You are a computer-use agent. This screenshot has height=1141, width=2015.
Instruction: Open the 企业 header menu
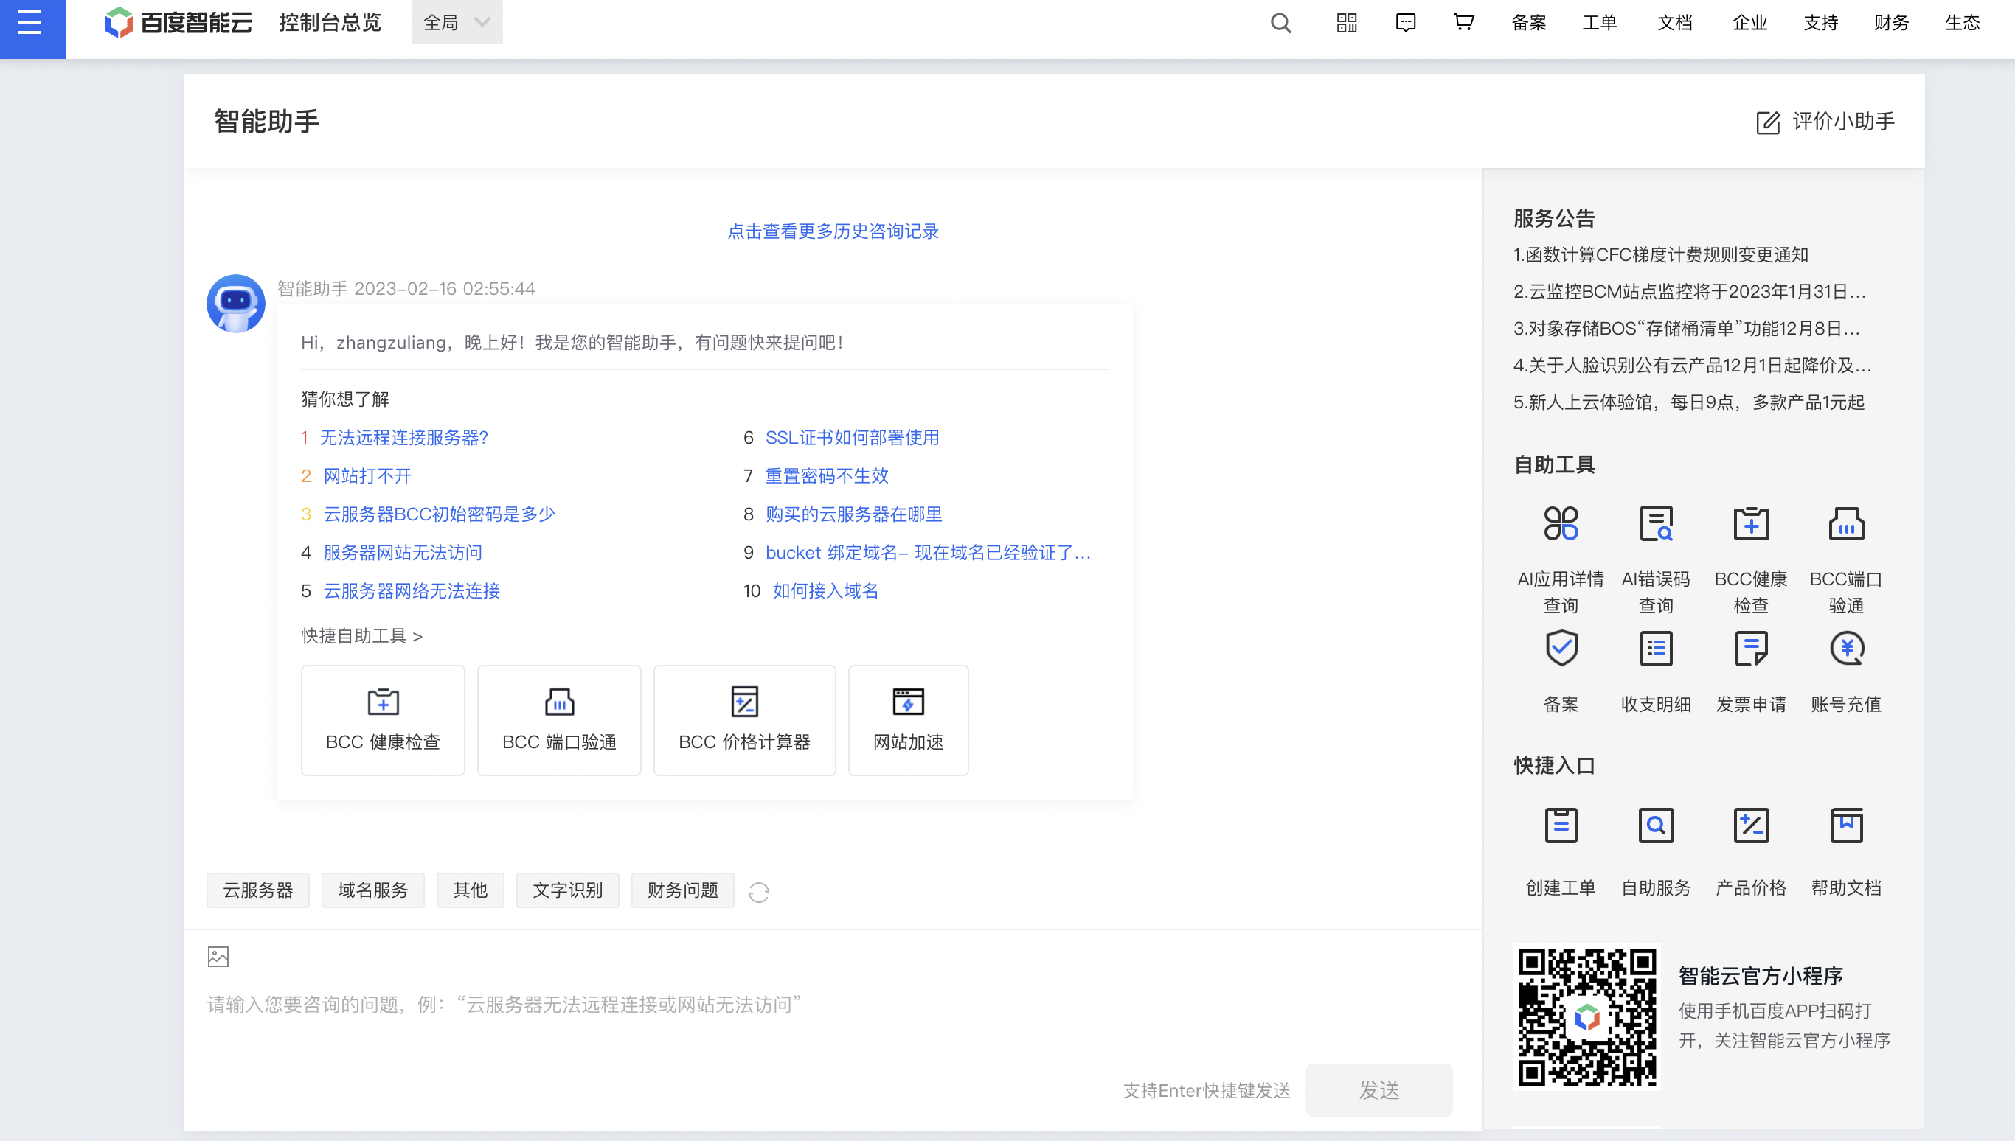(x=1749, y=23)
